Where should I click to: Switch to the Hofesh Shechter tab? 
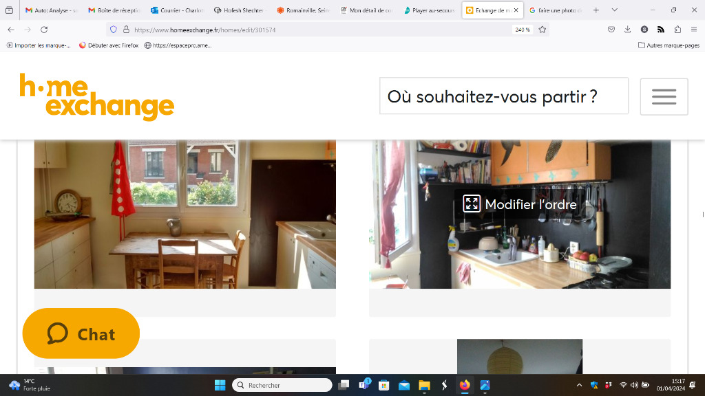tap(239, 10)
